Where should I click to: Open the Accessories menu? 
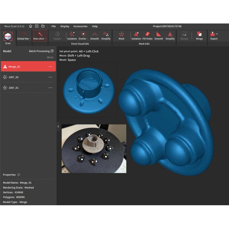point(80,26)
